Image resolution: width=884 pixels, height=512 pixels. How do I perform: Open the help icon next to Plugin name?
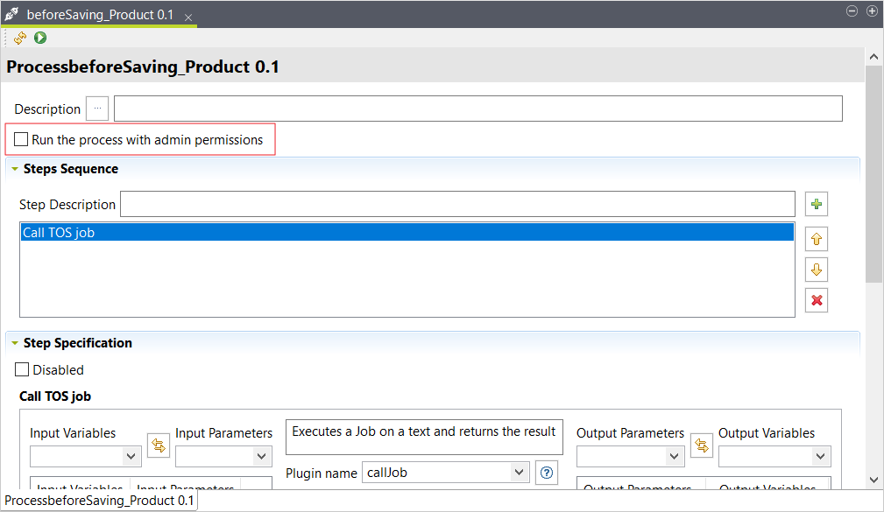coord(547,473)
